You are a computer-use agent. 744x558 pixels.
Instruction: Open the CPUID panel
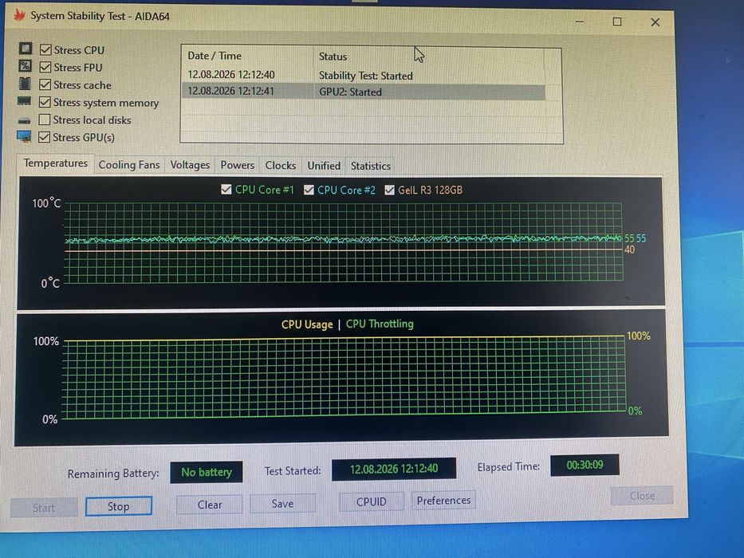pyautogui.click(x=371, y=501)
